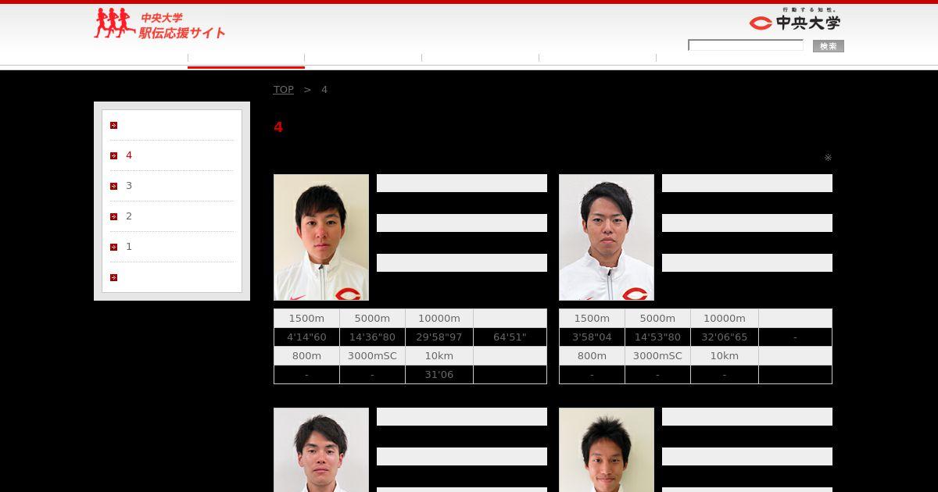Open sidebar link 1
This screenshot has height=492, width=938.
[129, 247]
